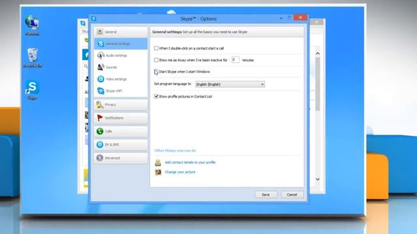Click the add contact details profile icon
Viewport: 417px width, 234px height.
[158, 162]
